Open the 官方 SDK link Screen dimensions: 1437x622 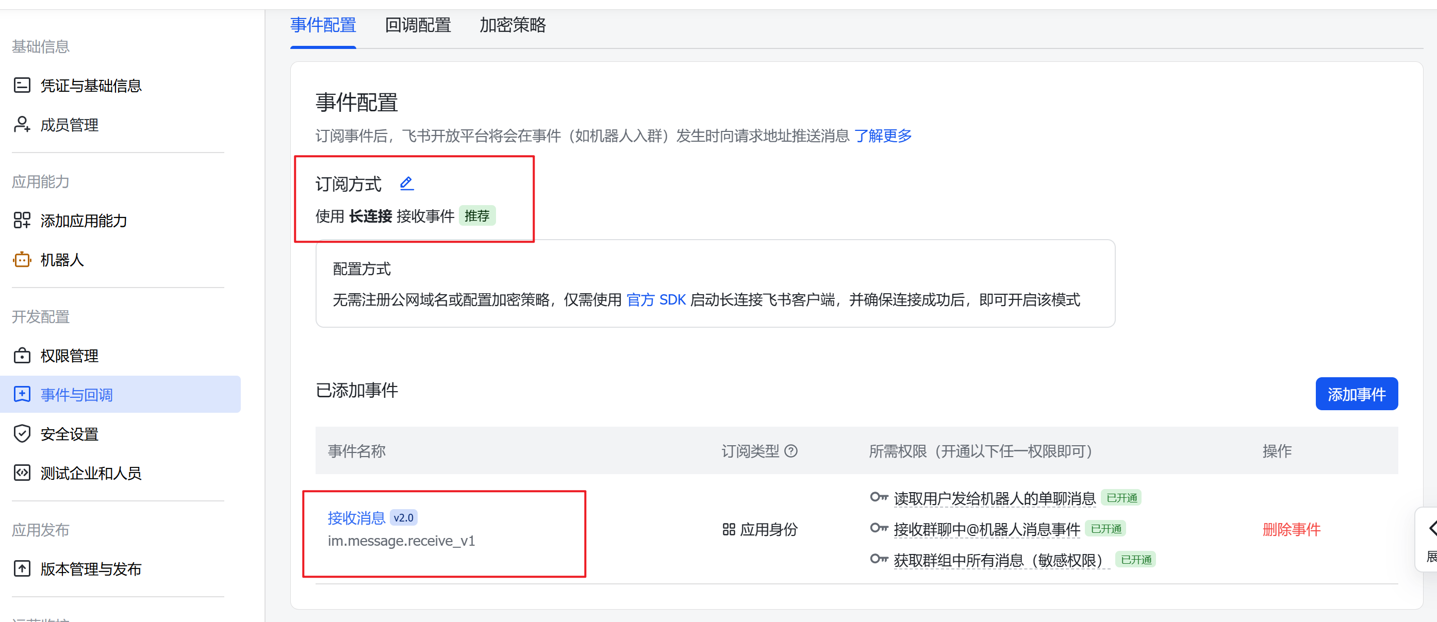(656, 300)
